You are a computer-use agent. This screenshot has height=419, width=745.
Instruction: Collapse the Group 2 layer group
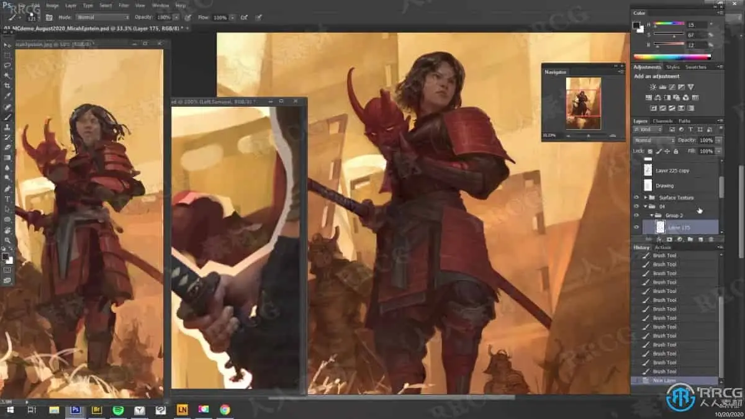coord(652,215)
